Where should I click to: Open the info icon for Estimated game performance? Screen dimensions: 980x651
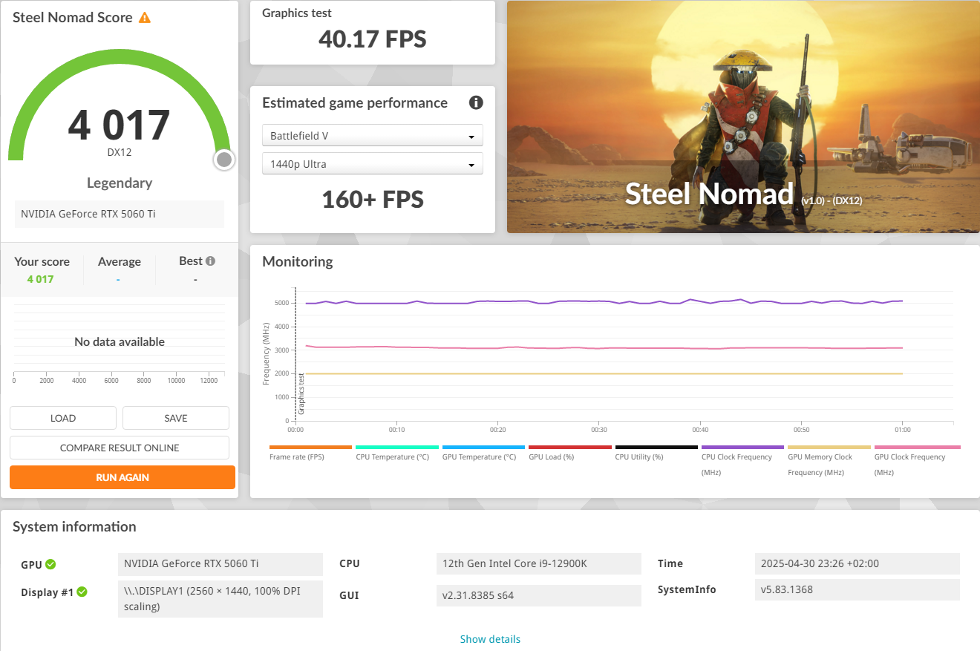coord(476,102)
